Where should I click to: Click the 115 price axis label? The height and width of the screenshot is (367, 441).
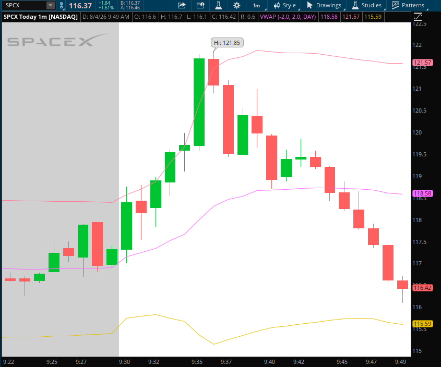point(417,351)
